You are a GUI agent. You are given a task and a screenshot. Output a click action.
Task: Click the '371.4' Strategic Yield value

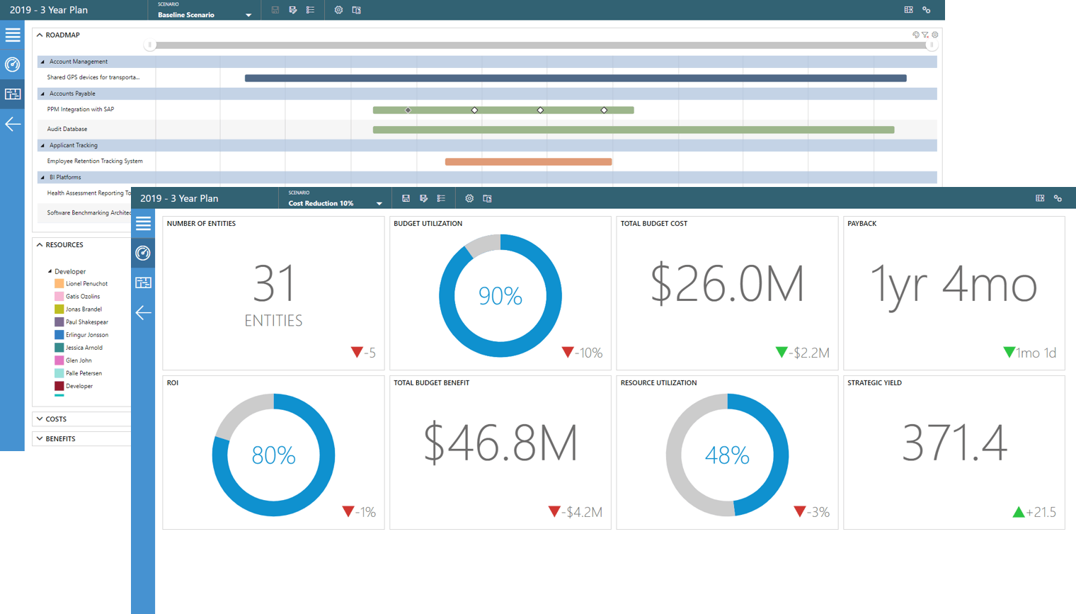(x=954, y=443)
